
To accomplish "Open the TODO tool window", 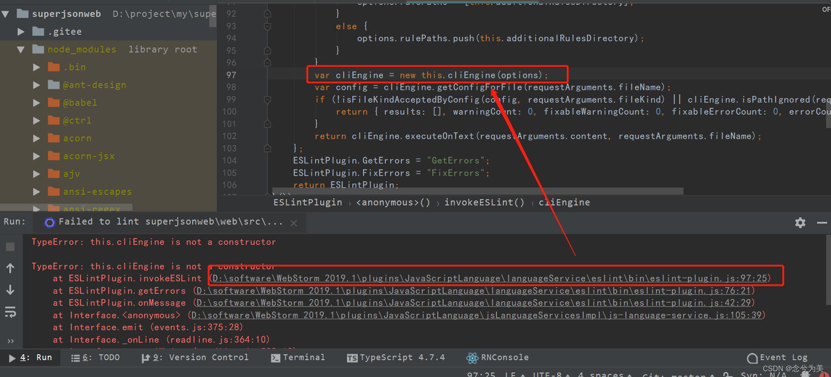I will coord(96,357).
